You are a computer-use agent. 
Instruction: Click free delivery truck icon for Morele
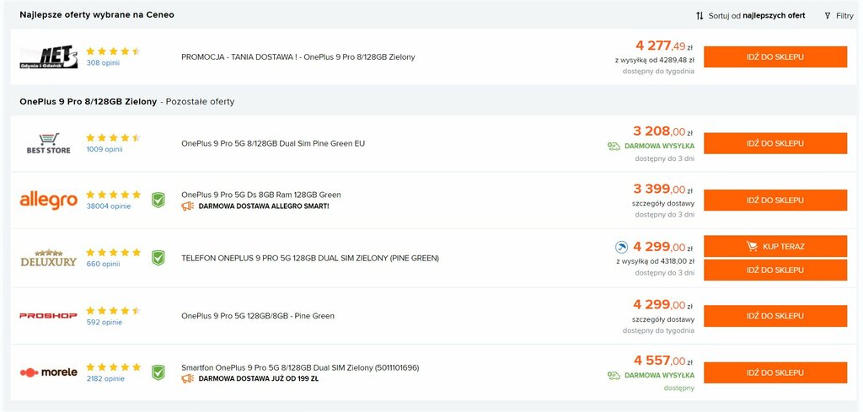point(614,375)
